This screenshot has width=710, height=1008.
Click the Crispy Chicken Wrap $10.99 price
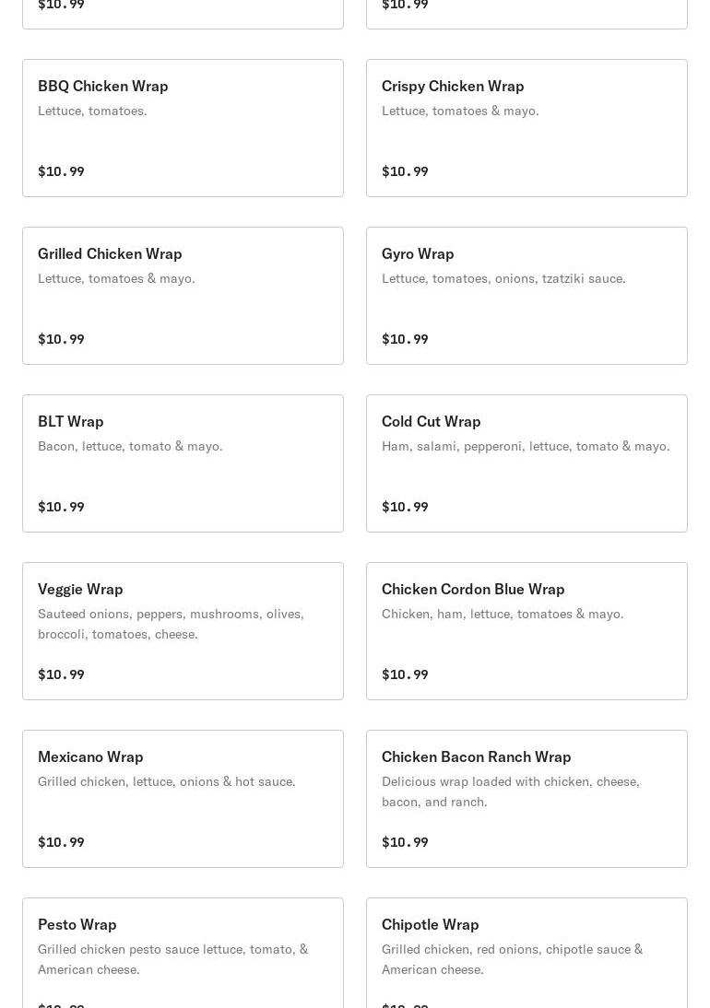click(x=405, y=171)
